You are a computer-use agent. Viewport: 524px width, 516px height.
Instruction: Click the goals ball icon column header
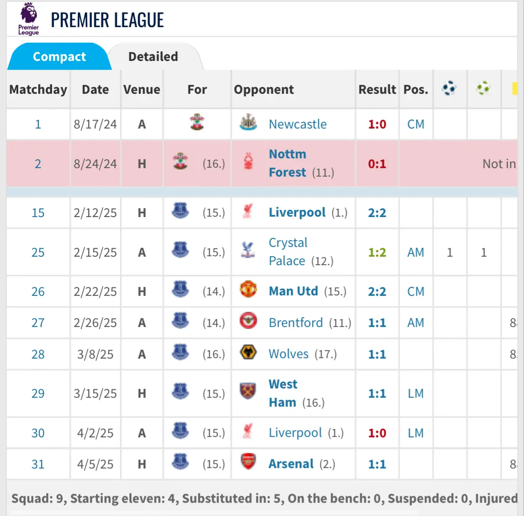coord(449,89)
